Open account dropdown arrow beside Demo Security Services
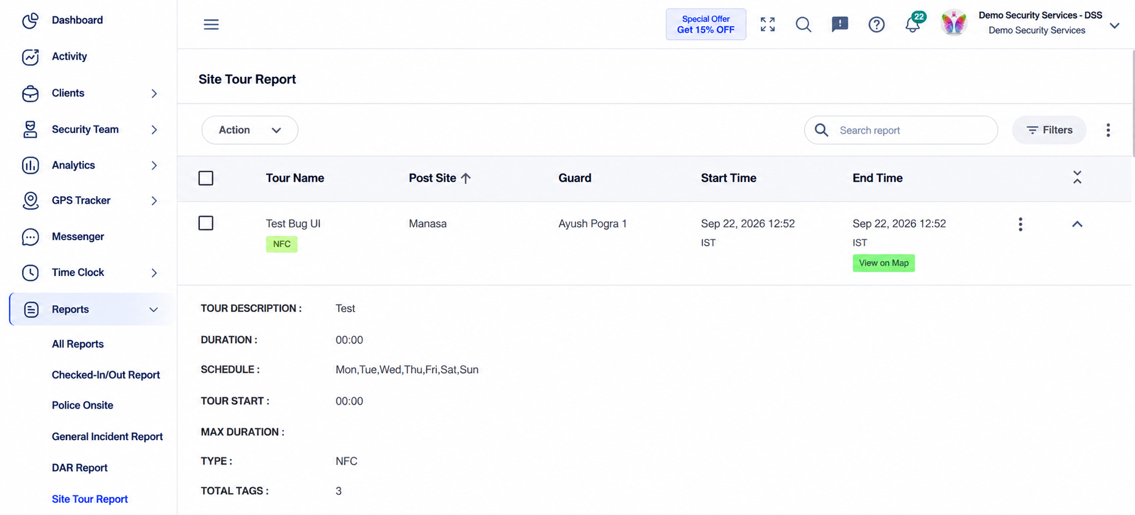Screen dimensions: 1135x515 (x=1114, y=26)
